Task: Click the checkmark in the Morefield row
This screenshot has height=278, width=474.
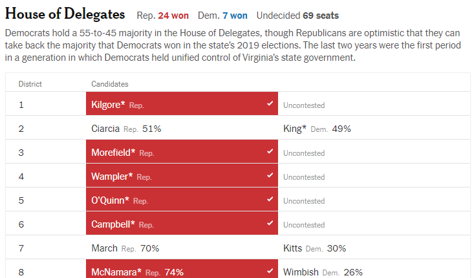Action: point(270,151)
